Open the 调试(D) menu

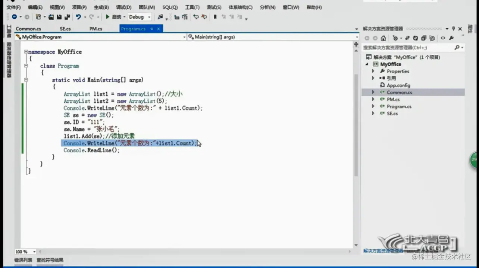[123, 7]
